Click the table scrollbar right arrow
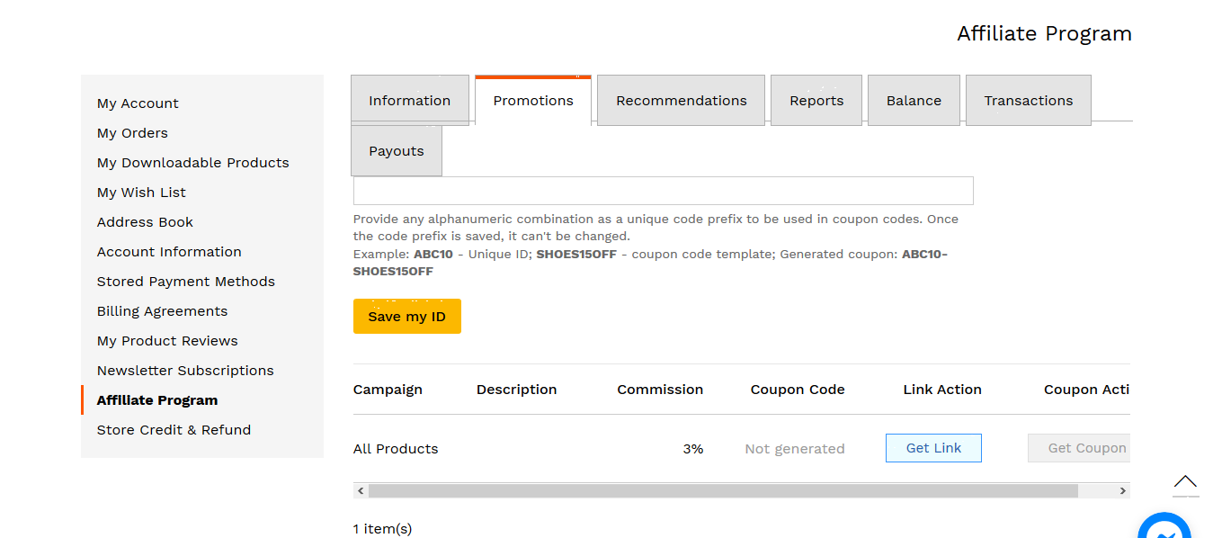This screenshot has width=1213, height=538. click(x=1122, y=491)
